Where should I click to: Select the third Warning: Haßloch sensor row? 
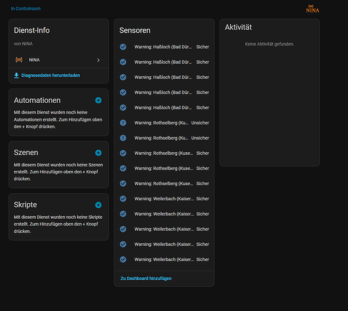(164, 77)
